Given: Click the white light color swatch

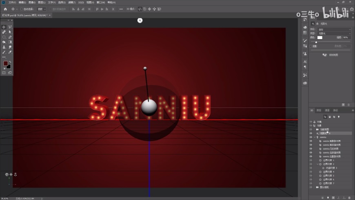Looking at the screenshot, I should (320, 38).
